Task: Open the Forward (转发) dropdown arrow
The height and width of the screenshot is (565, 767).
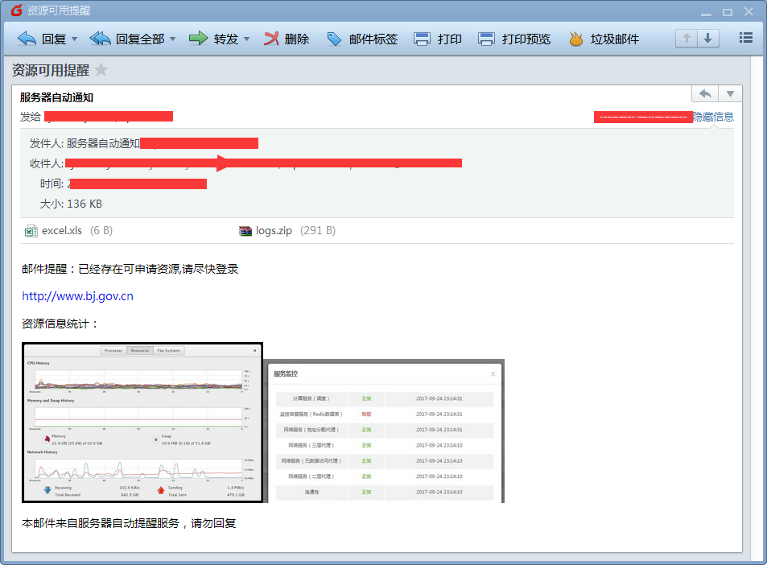Action: 246,39
